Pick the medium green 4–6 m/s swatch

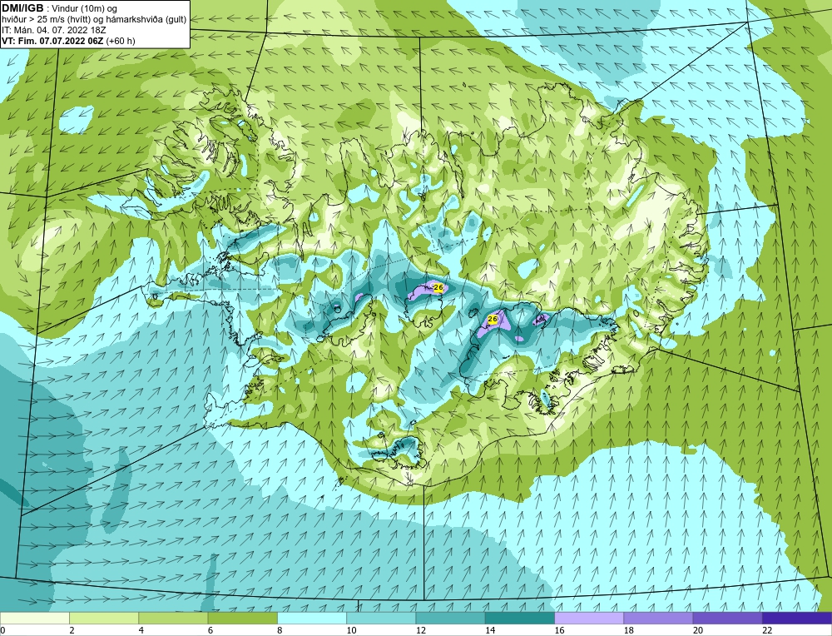tap(174, 618)
